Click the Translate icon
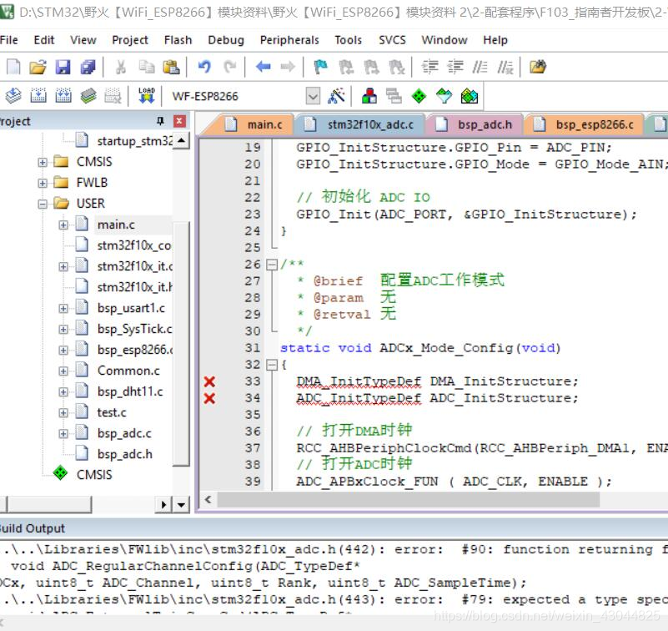The height and width of the screenshot is (631, 668). [13, 95]
